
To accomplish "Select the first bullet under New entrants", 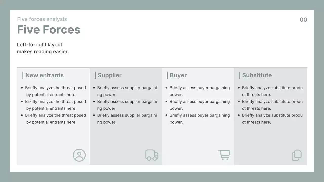I will tap(55, 91).
